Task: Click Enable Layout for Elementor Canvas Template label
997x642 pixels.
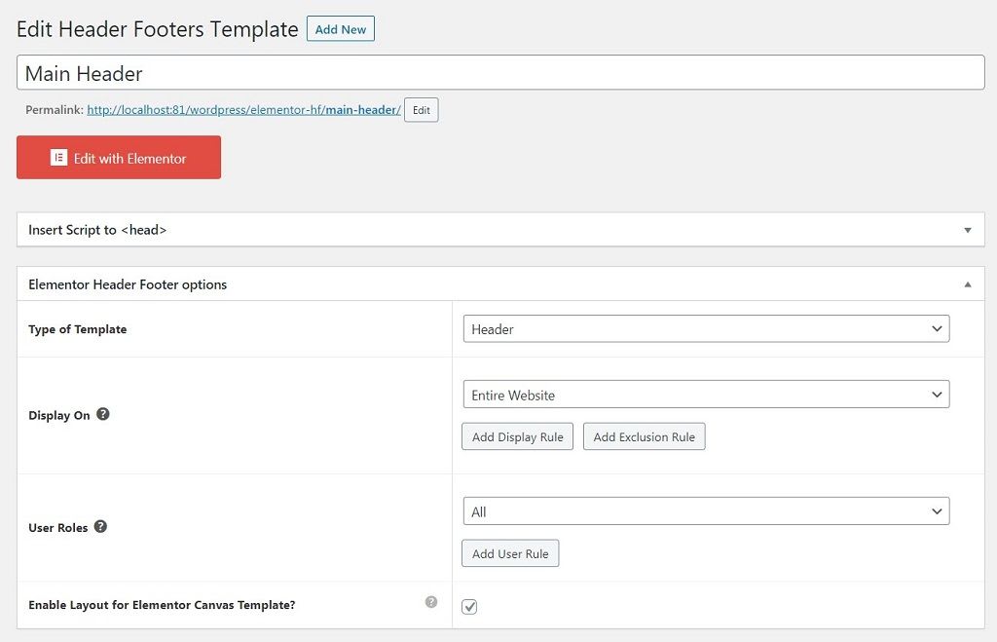Action: tap(162, 604)
